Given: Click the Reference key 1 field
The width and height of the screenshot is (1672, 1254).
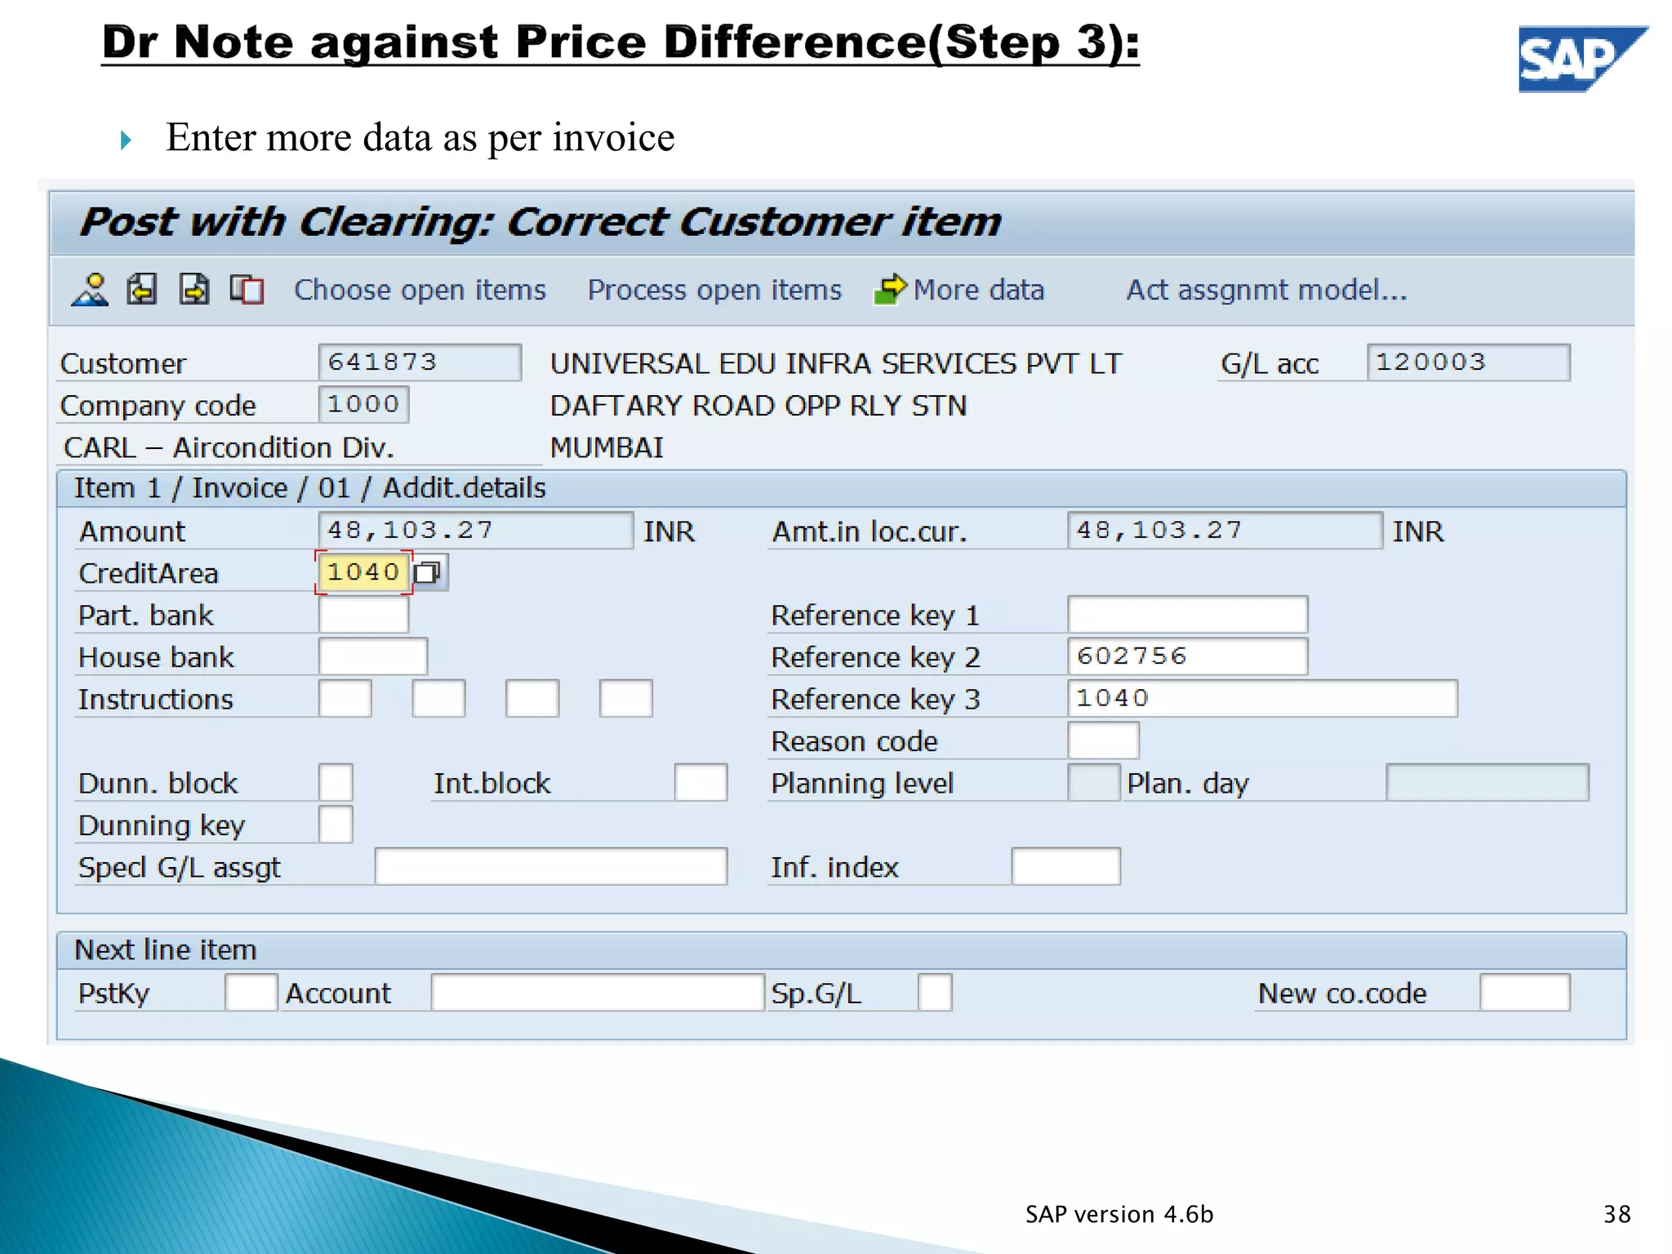Looking at the screenshot, I should tap(1188, 615).
